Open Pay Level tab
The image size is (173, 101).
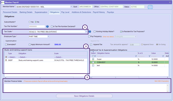click(x=65, y=12)
